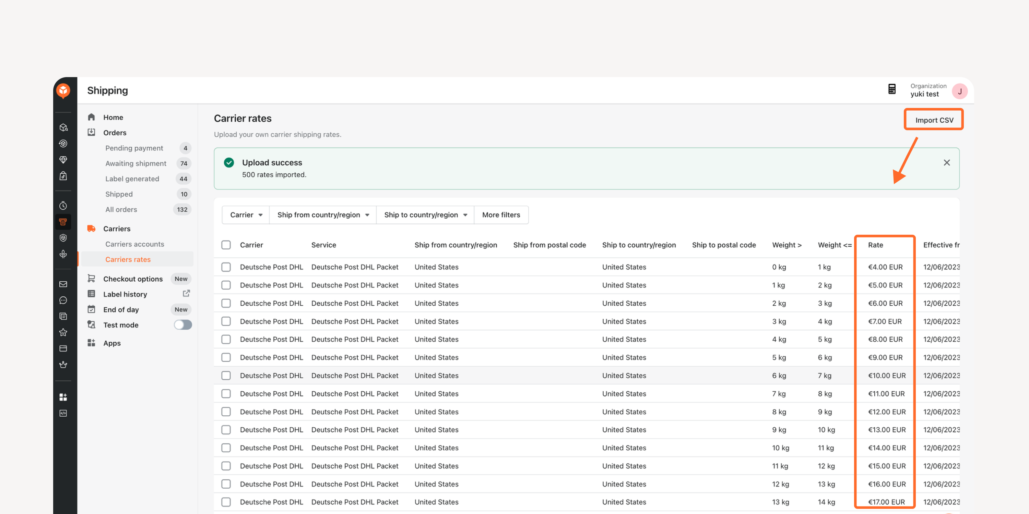Expand the Carrier filter dropdown
1029x514 pixels.
pos(246,215)
